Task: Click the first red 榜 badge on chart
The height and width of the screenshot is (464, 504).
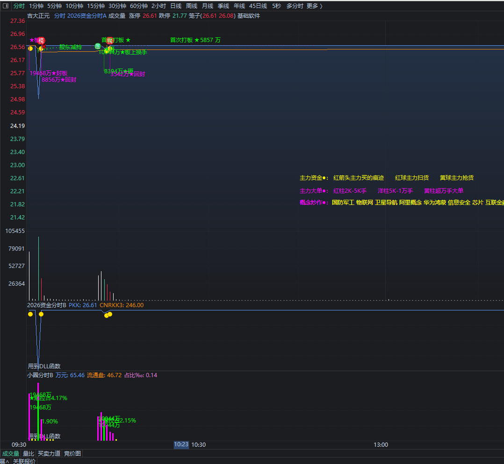Action: [x=41, y=41]
